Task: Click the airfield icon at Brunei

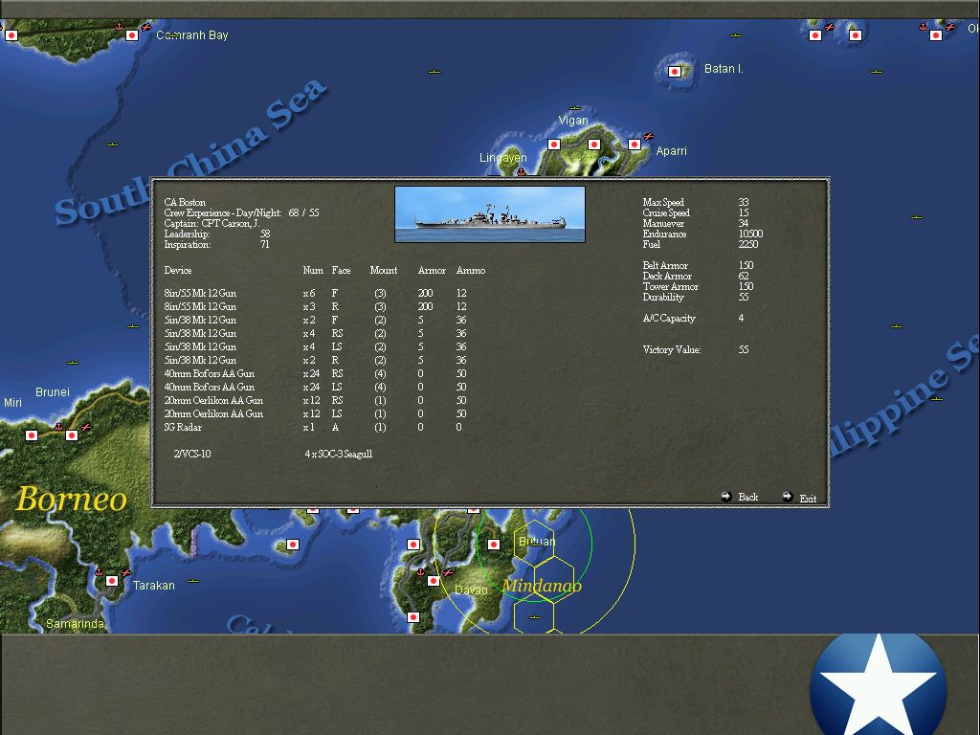Action: 86,427
